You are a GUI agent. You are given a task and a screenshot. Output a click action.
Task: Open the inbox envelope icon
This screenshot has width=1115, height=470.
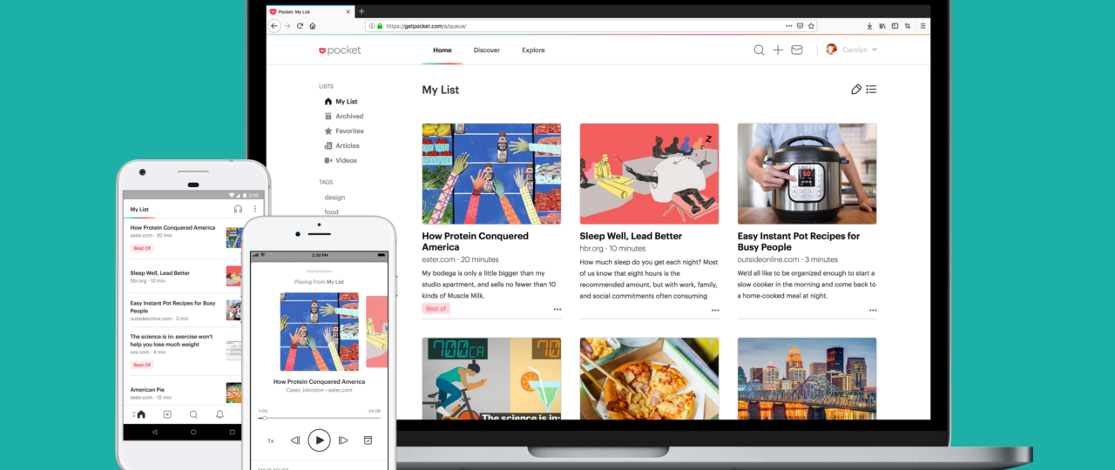point(796,50)
